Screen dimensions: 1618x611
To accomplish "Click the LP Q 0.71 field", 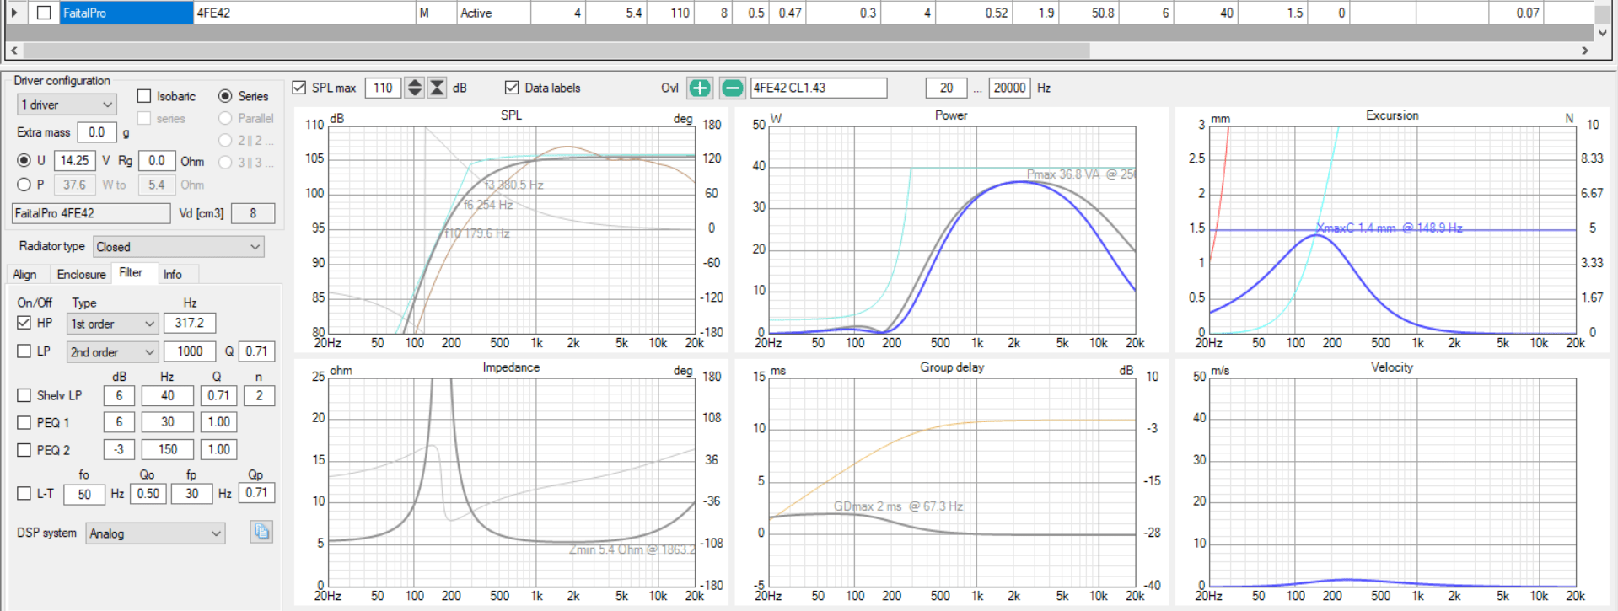I will 256,351.
